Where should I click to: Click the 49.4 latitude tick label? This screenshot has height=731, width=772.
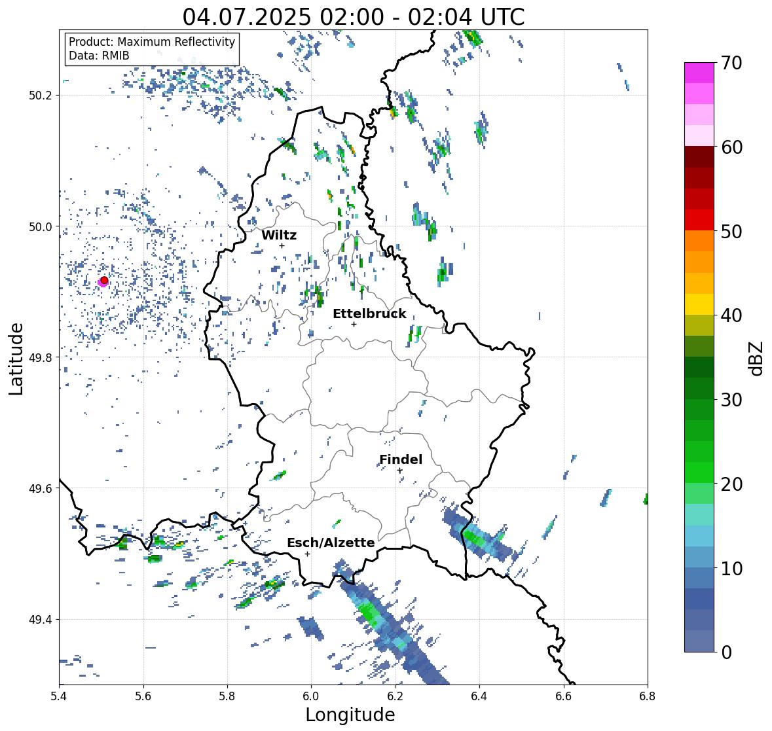(x=41, y=620)
